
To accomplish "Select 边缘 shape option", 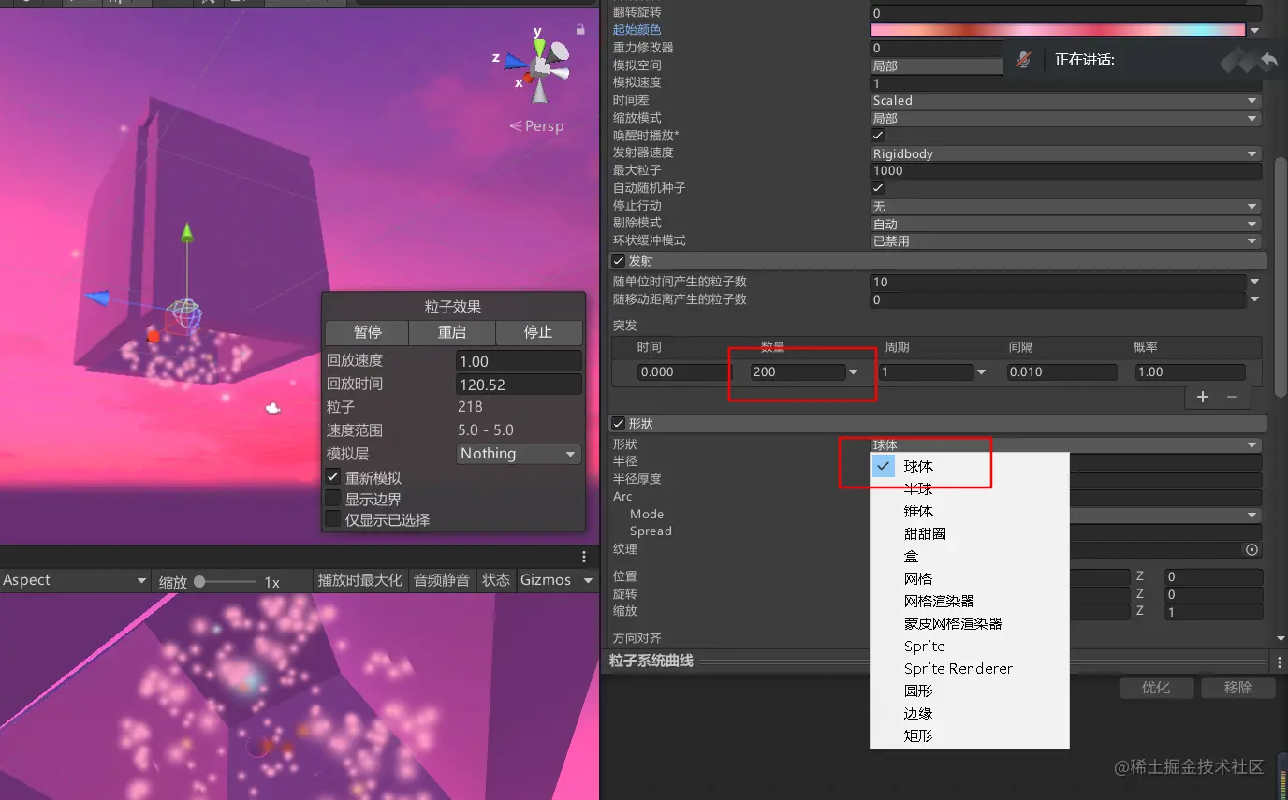I will [x=970, y=713].
